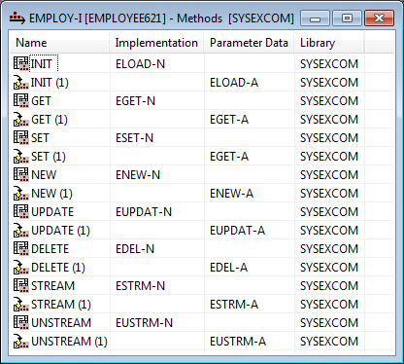
Task: Click the EUPDAT-N implementation cell
Action: coord(144,212)
